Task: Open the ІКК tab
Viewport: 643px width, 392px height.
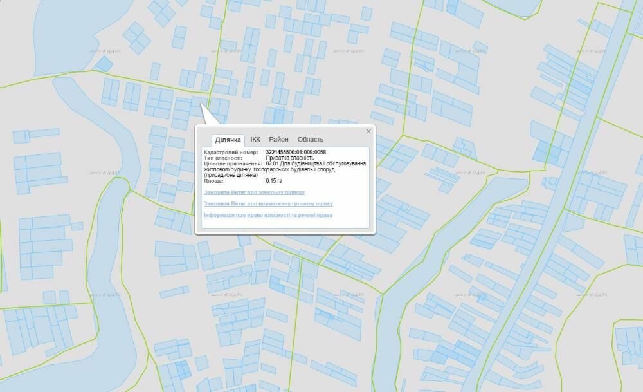Action: click(255, 140)
